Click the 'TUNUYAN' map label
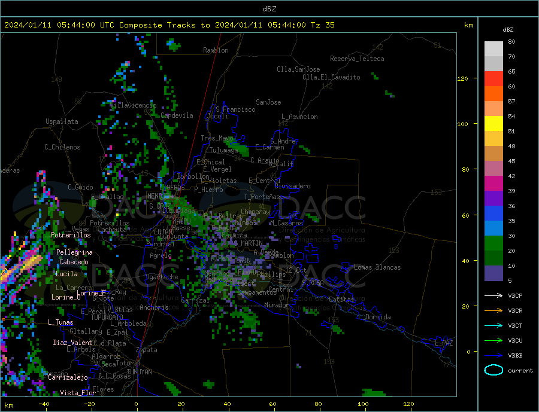Screen dimensions: 539x412 coord(139,372)
